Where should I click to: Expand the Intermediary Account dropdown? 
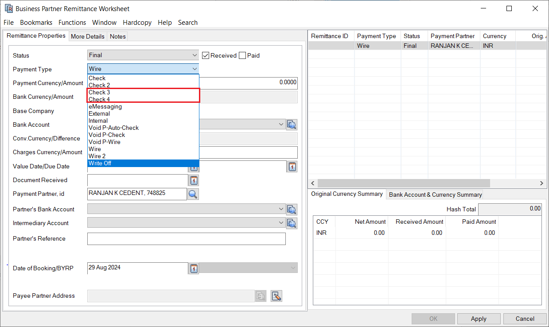click(x=281, y=223)
